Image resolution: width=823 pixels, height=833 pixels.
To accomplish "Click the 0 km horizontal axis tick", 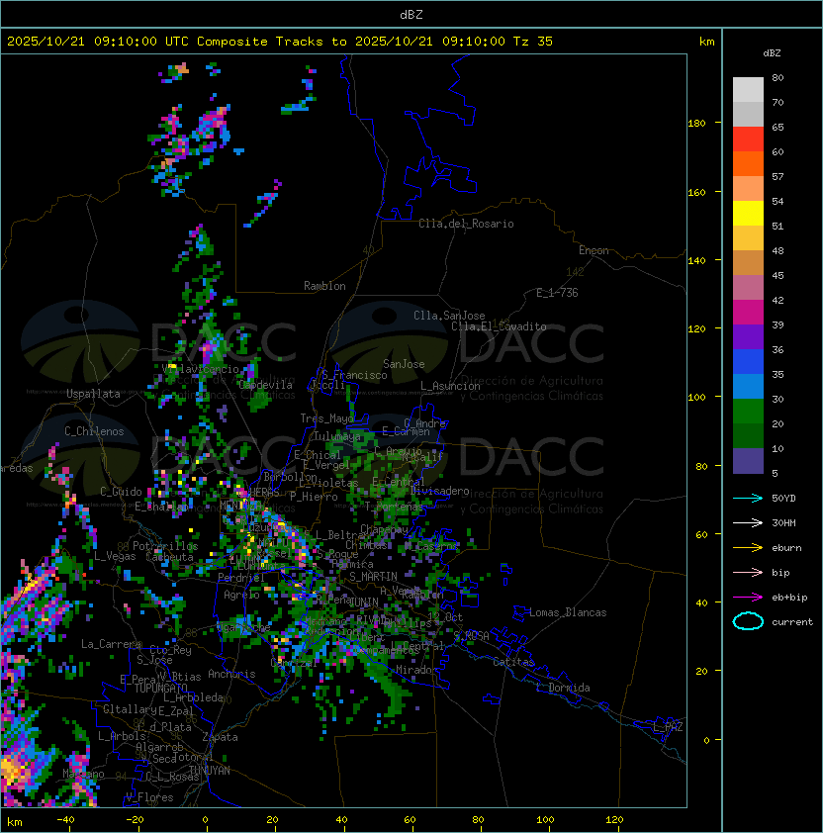I will (205, 820).
